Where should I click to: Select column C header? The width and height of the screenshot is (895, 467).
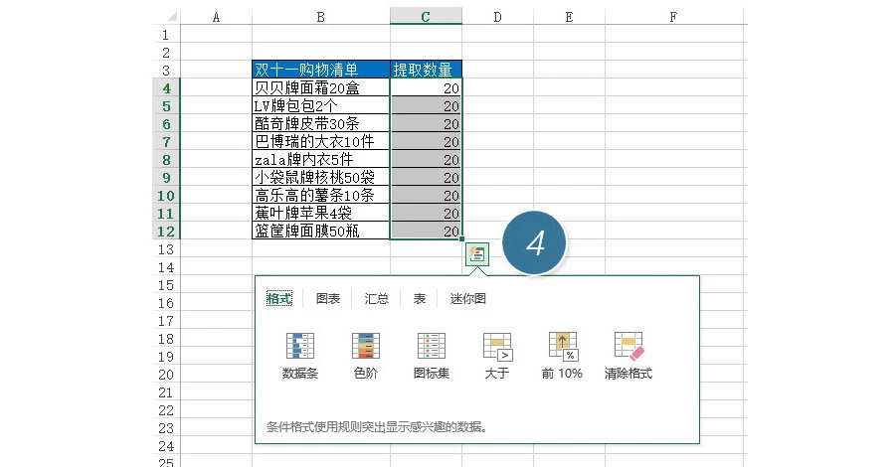(426, 17)
